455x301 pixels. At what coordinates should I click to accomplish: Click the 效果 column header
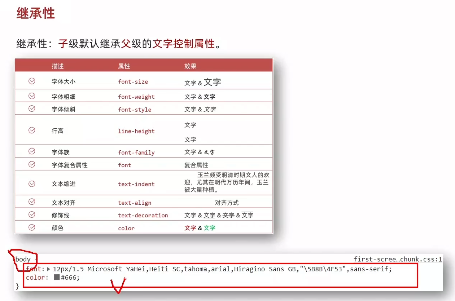[x=191, y=66]
